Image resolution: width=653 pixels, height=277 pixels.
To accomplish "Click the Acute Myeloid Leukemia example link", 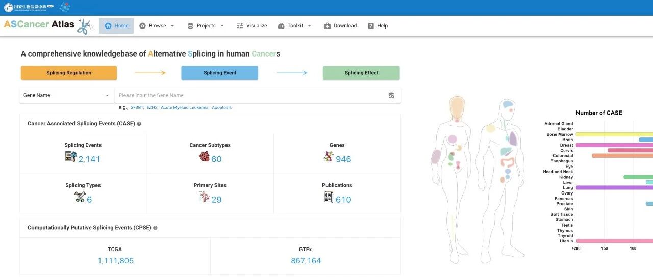I will pyautogui.click(x=185, y=108).
